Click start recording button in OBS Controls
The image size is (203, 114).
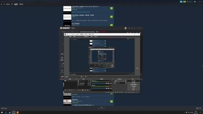pos(133,83)
